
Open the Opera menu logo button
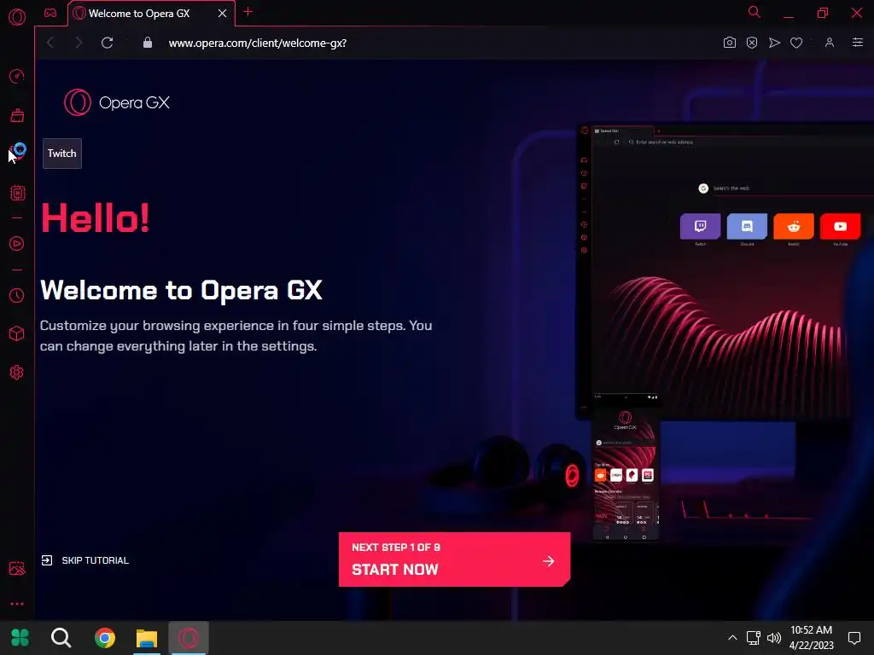(17, 17)
